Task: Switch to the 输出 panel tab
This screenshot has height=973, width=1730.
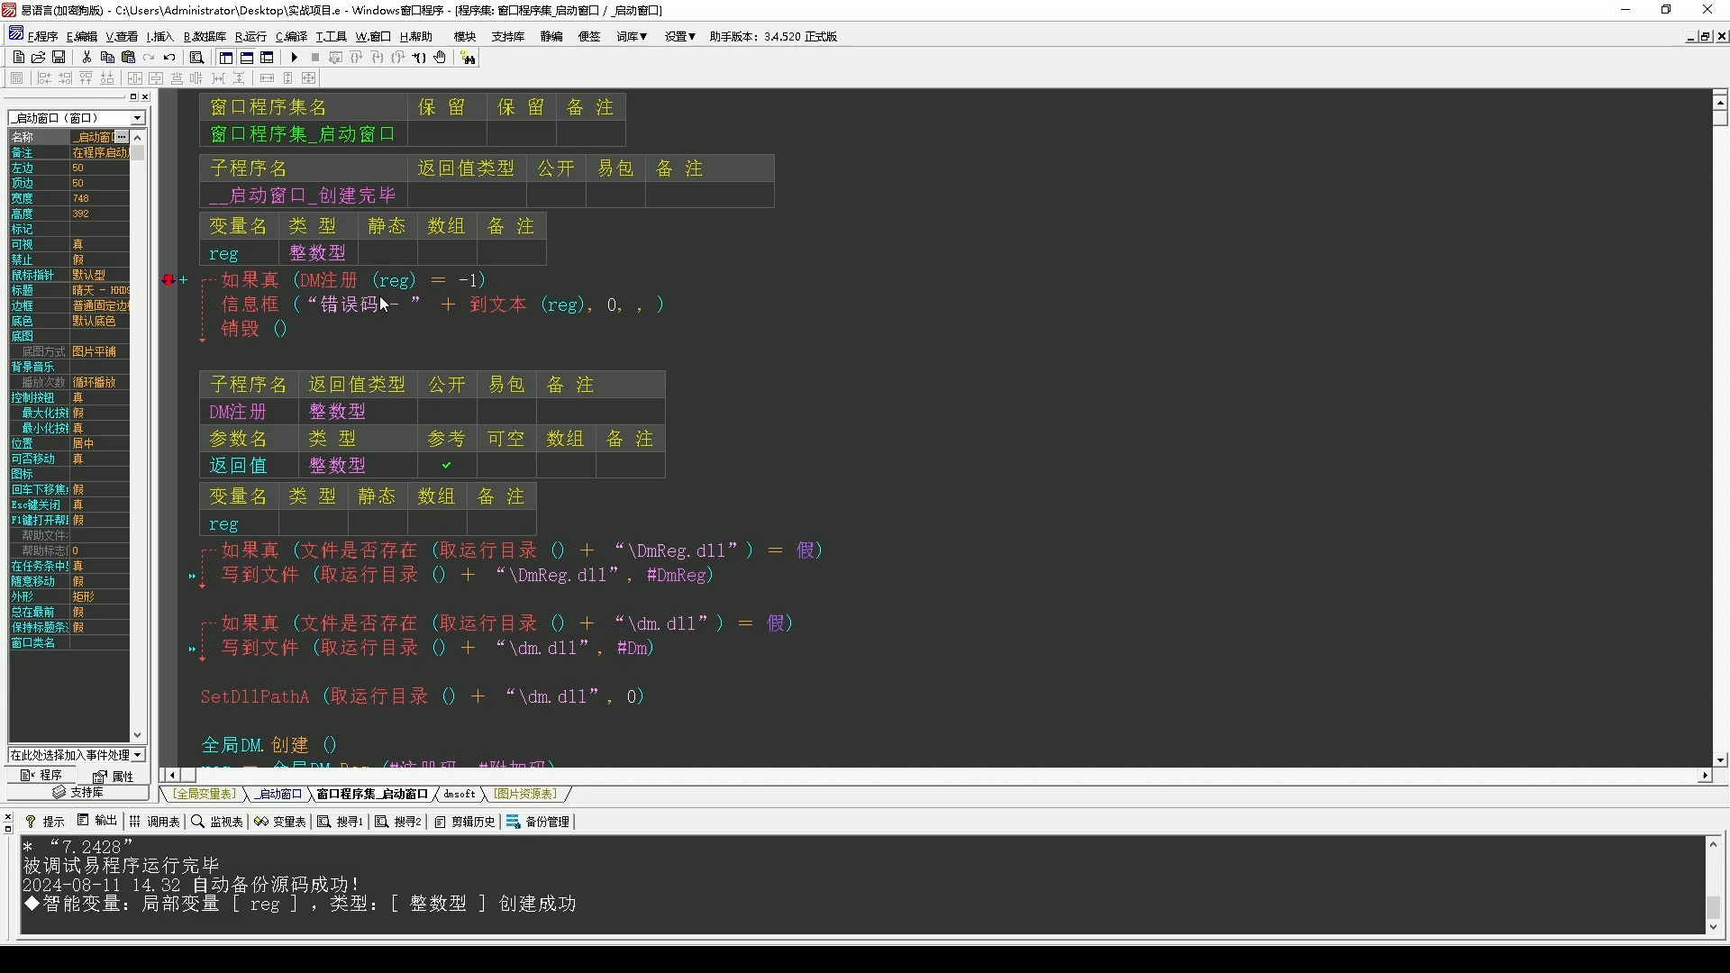Action: (97, 822)
